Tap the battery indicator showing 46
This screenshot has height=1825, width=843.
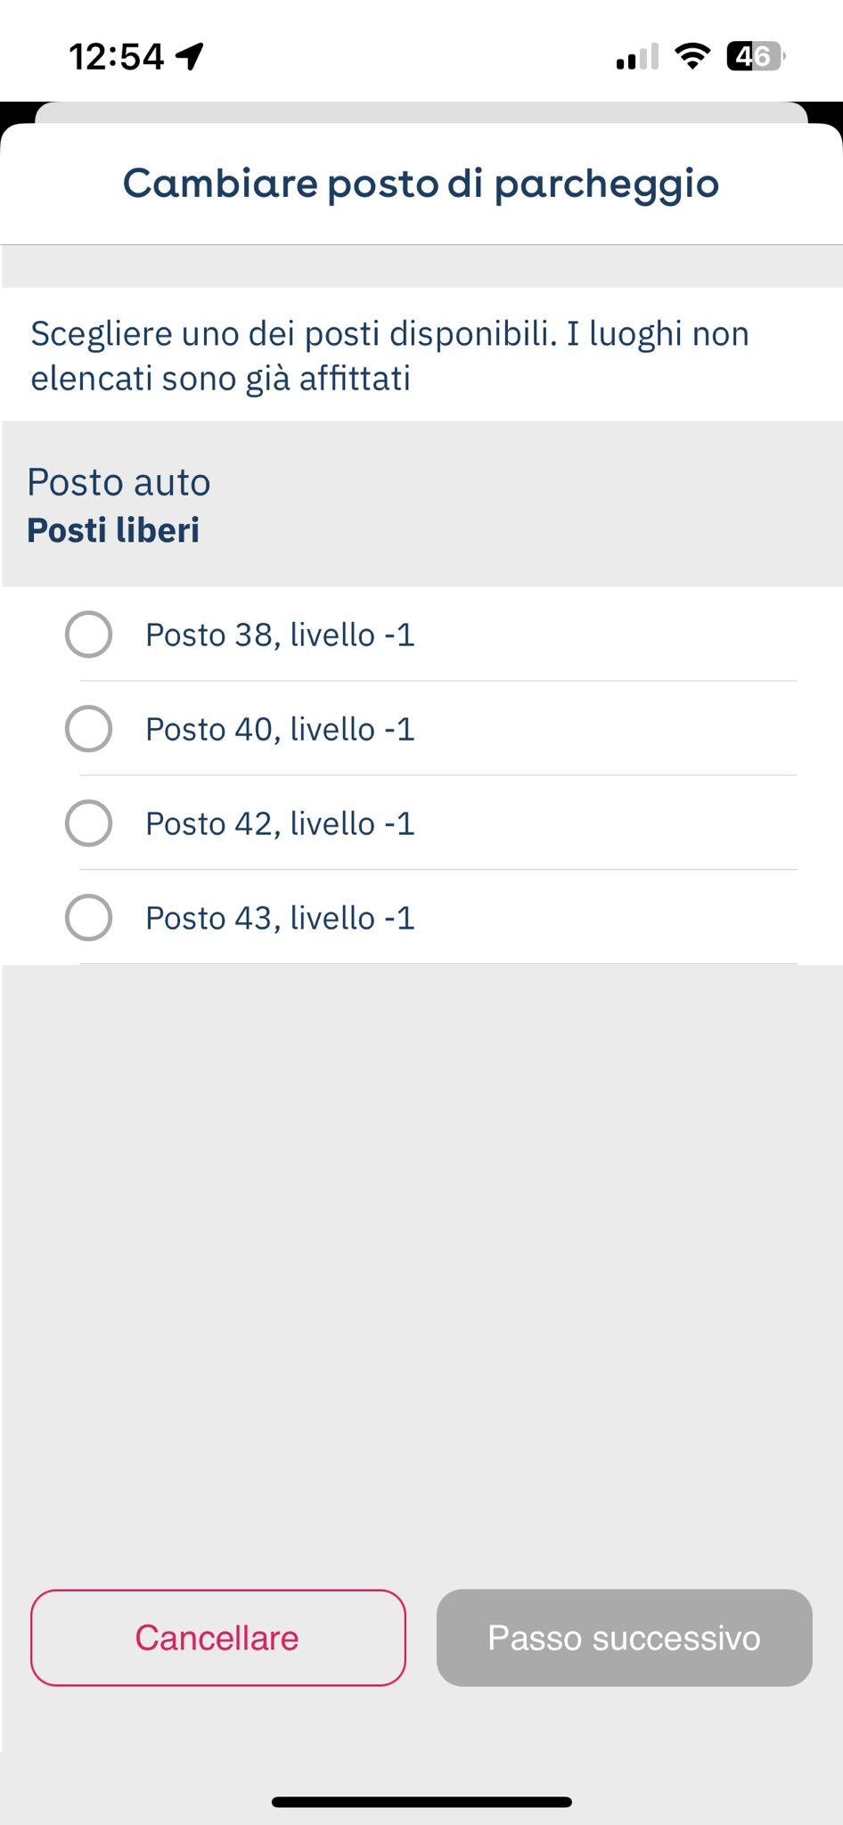pyautogui.click(x=756, y=56)
